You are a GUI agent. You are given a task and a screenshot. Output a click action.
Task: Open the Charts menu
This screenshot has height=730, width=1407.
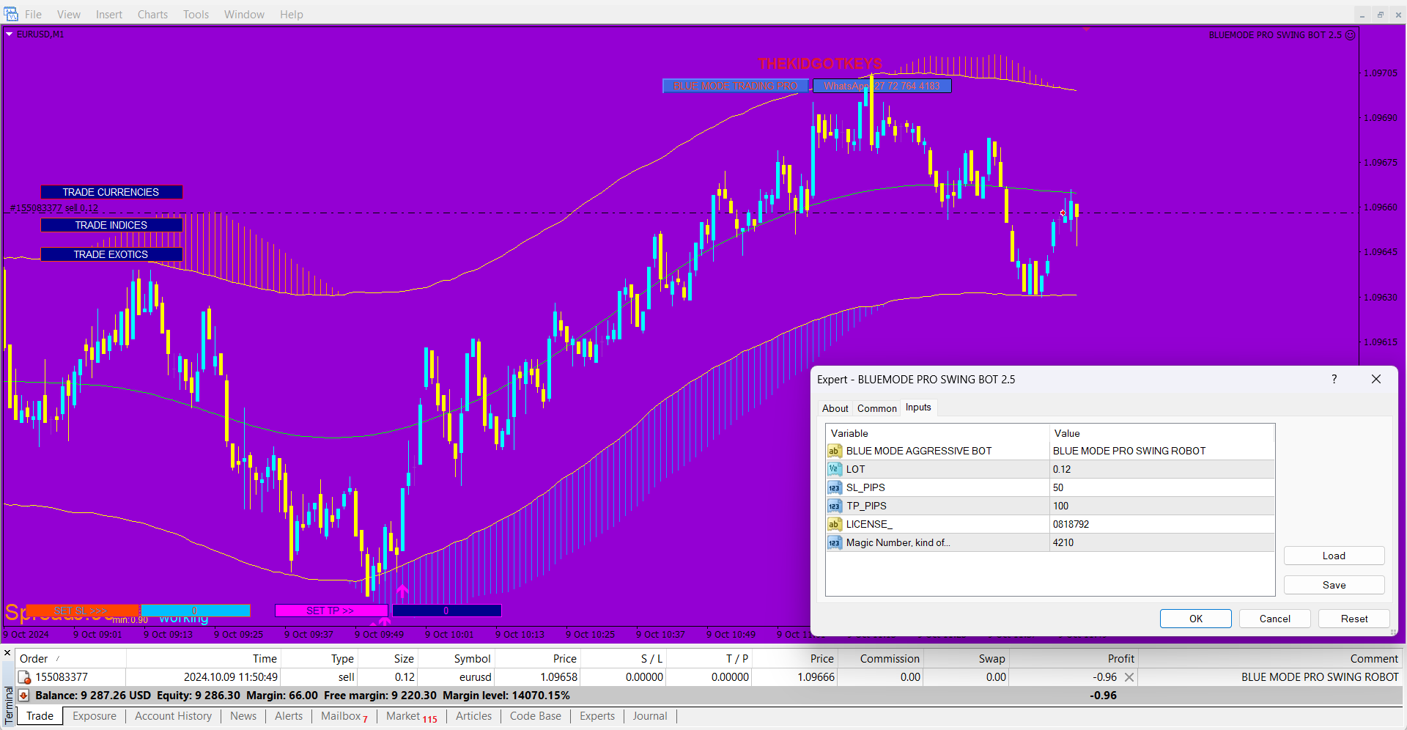pos(152,14)
